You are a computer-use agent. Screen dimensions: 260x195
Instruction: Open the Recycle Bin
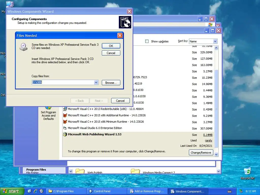(247, 173)
